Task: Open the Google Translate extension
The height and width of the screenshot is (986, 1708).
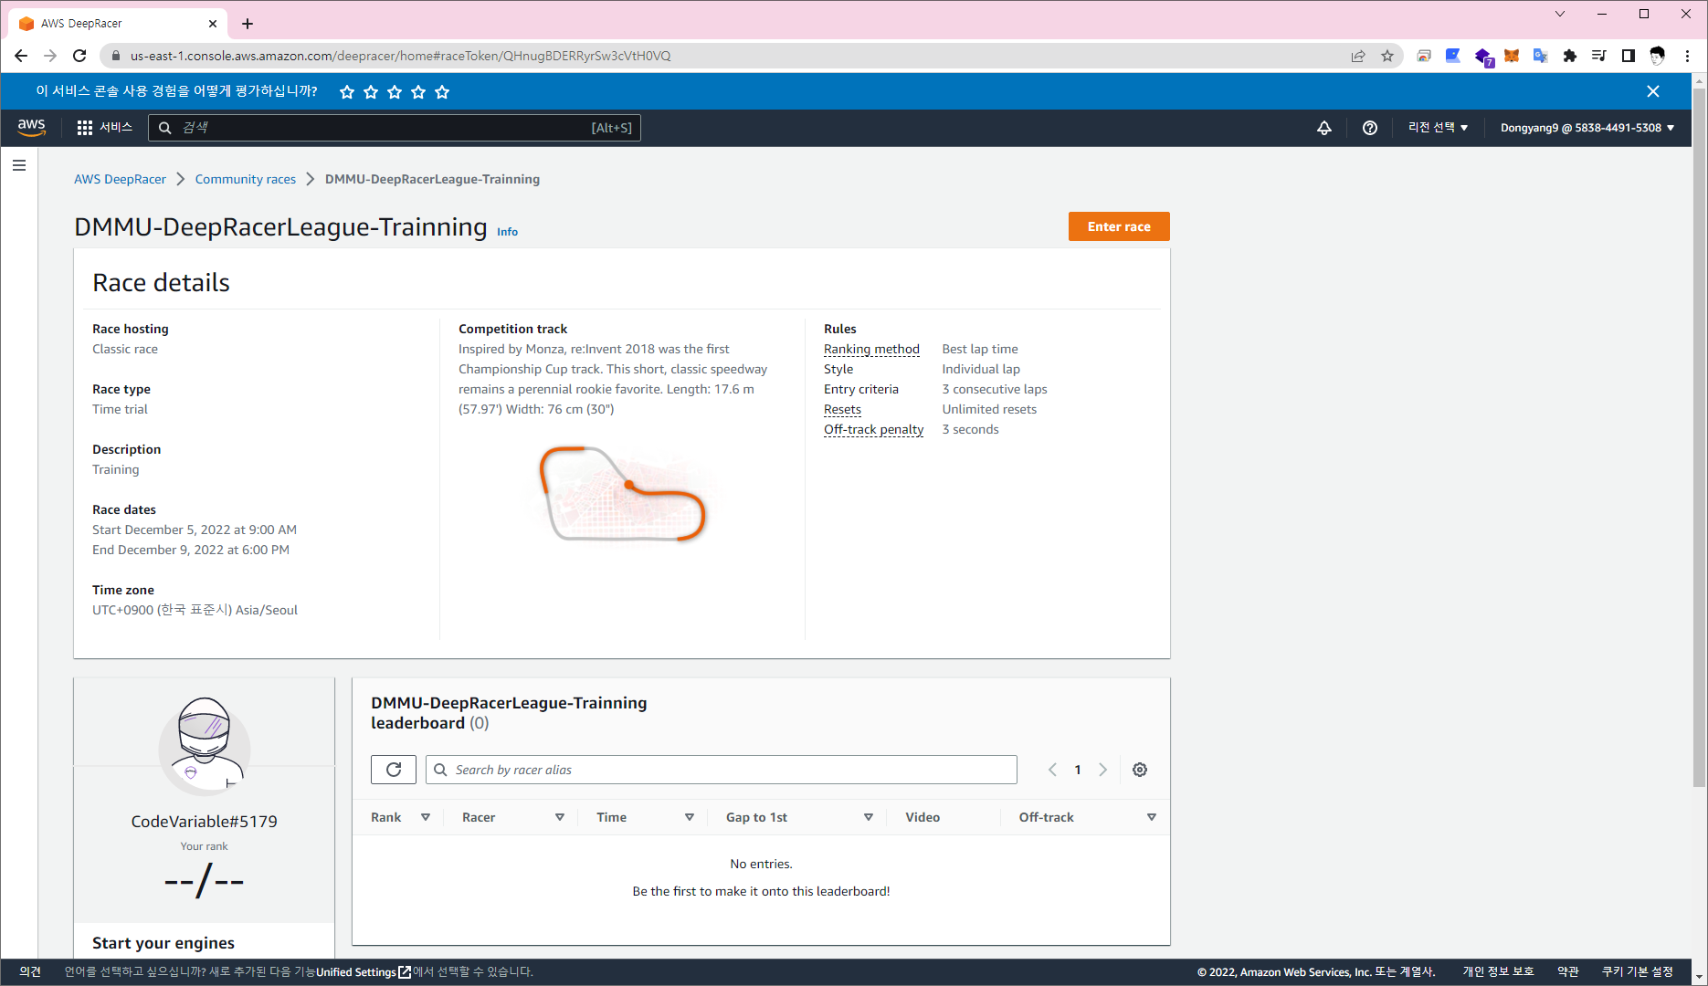Action: click(1541, 56)
